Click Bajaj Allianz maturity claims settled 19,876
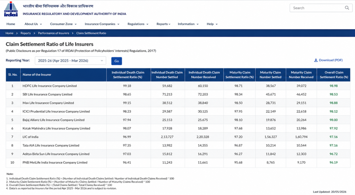 tap(270, 120)
